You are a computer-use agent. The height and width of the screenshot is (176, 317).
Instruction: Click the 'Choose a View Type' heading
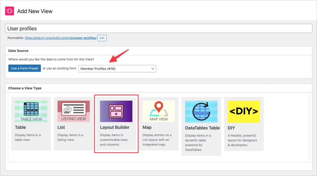25,88
